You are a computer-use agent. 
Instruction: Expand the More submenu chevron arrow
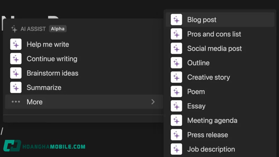click(153, 102)
